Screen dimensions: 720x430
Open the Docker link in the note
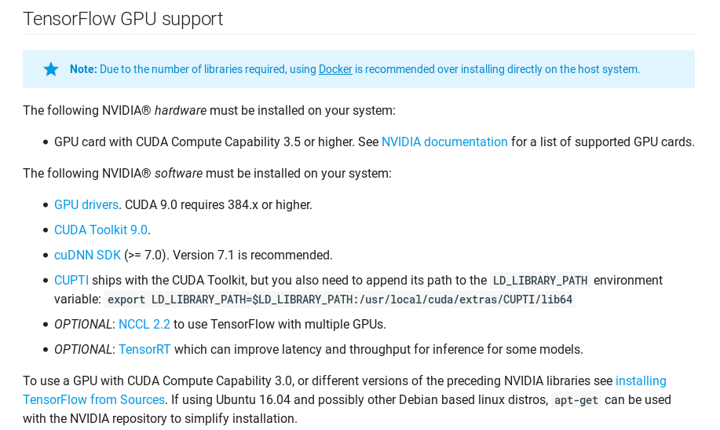[x=335, y=69]
